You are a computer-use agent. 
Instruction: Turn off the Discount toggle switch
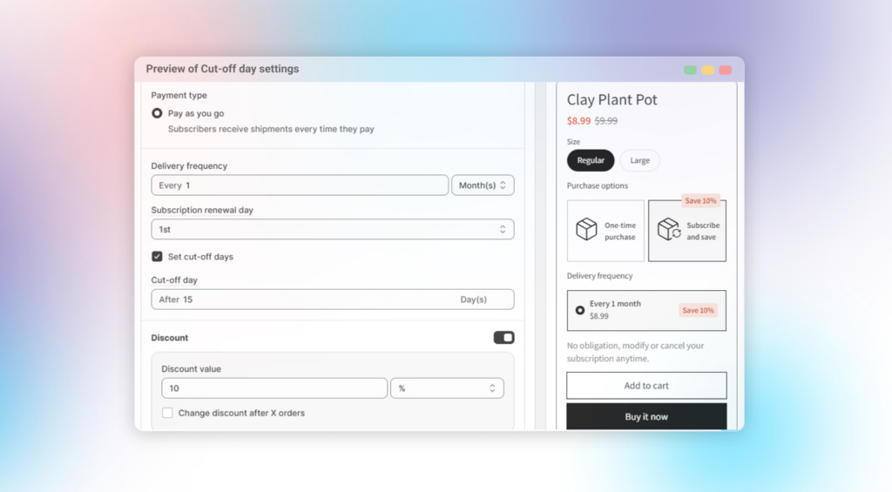(x=503, y=338)
